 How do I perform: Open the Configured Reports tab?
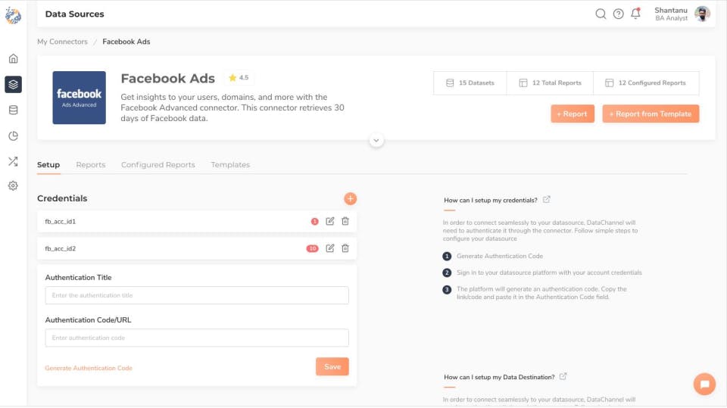pyautogui.click(x=158, y=164)
